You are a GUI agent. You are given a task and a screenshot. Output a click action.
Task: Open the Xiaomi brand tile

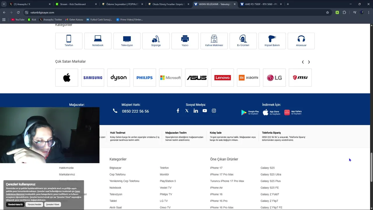click(248, 78)
